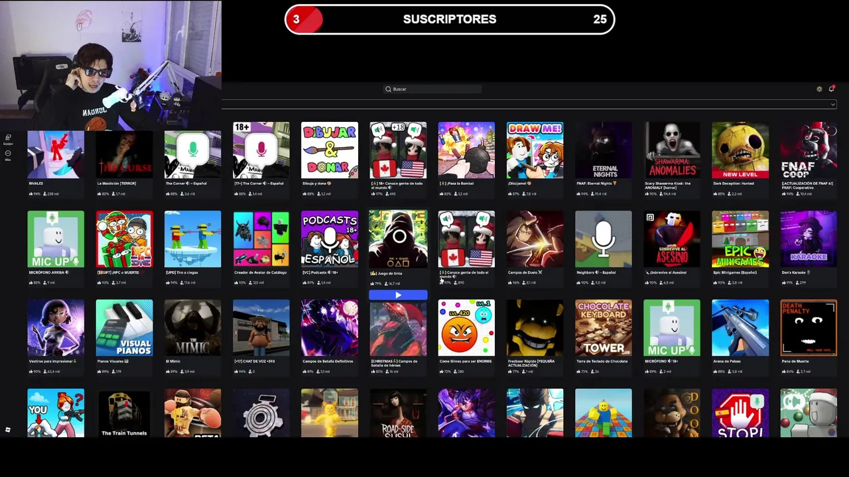Viewport: 849px width, 477px height.
Task: Open the Dark Deception: Hunted game
Action: coord(740,150)
